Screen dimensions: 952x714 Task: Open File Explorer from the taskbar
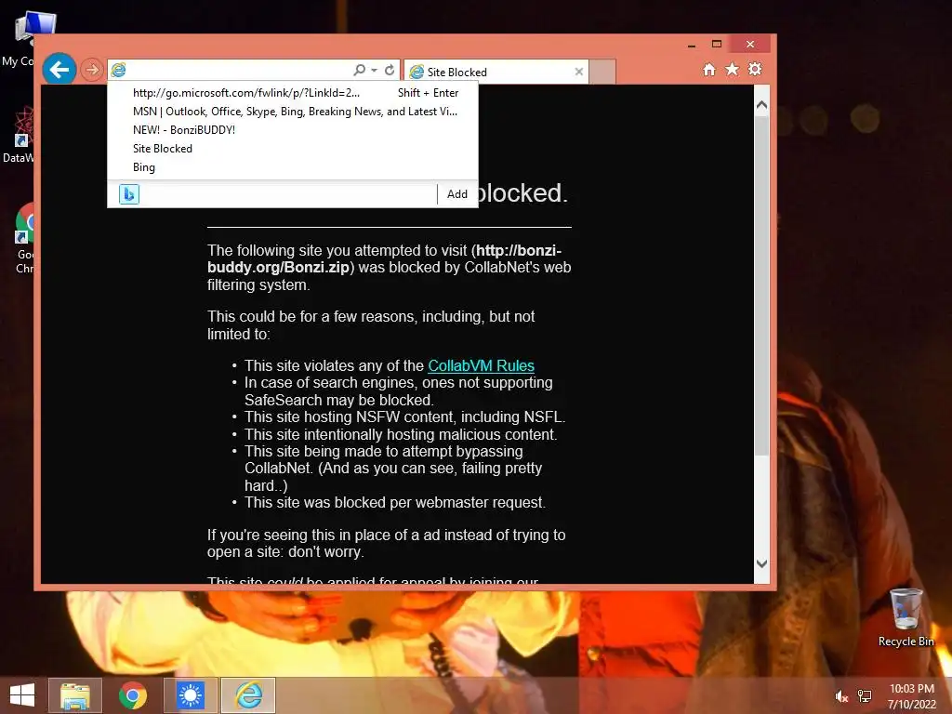coord(75,695)
